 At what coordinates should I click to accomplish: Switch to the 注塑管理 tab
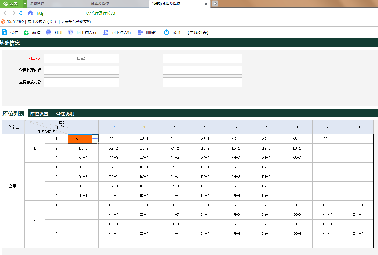pos(58,4)
